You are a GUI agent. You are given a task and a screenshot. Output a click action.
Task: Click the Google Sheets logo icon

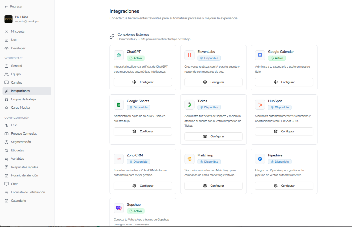pos(119,105)
